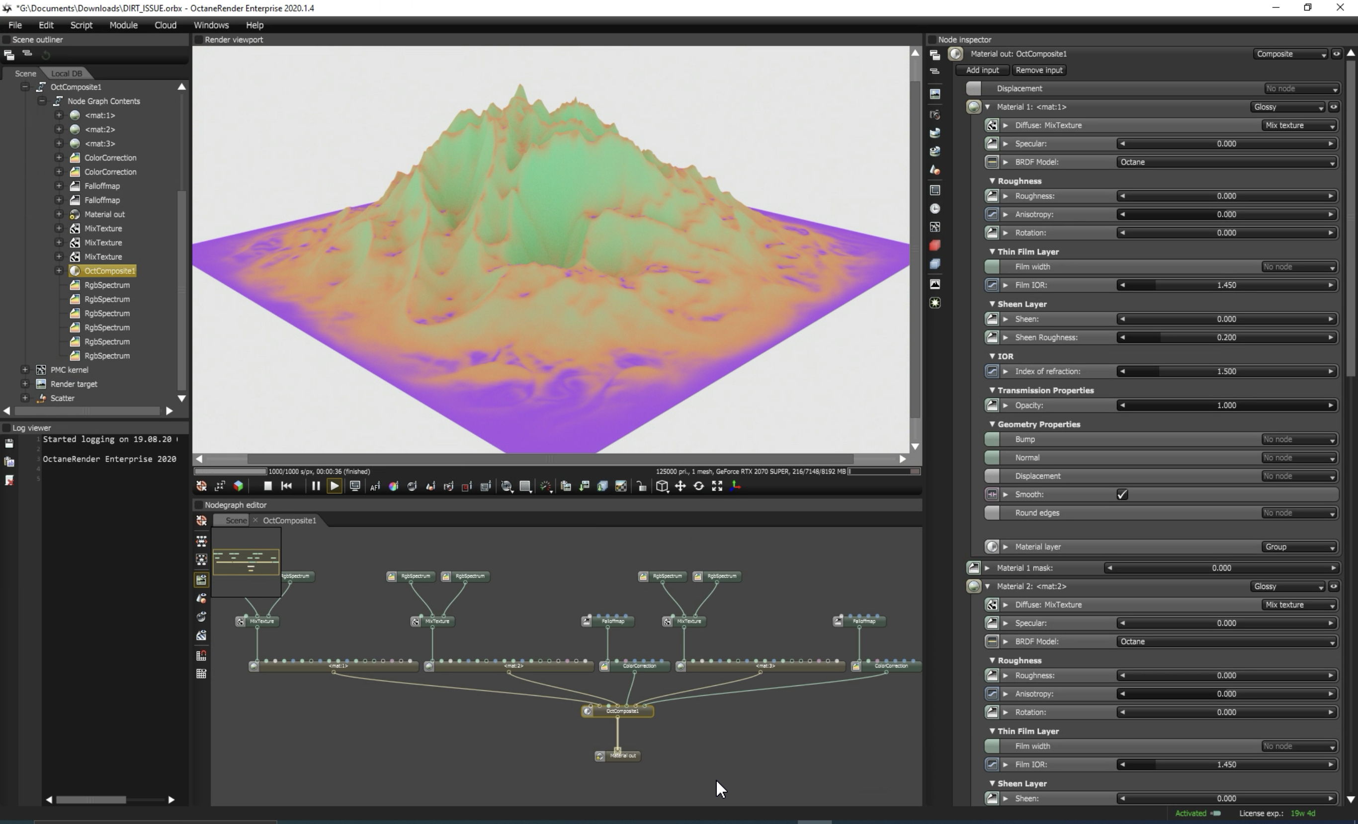Switch to the Local DB tab
1358x824 pixels.
pyautogui.click(x=66, y=74)
